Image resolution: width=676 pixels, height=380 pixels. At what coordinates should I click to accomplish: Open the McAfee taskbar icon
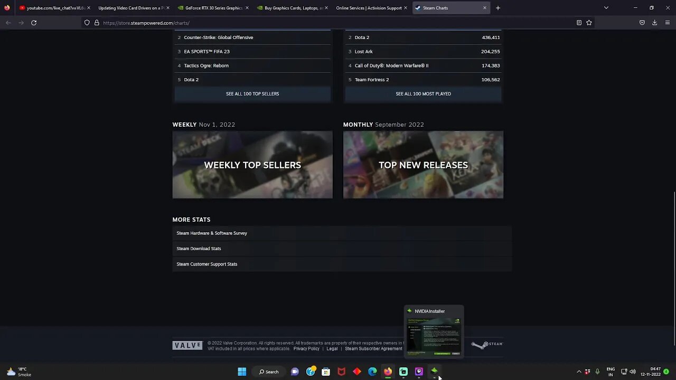pyautogui.click(x=341, y=372)
